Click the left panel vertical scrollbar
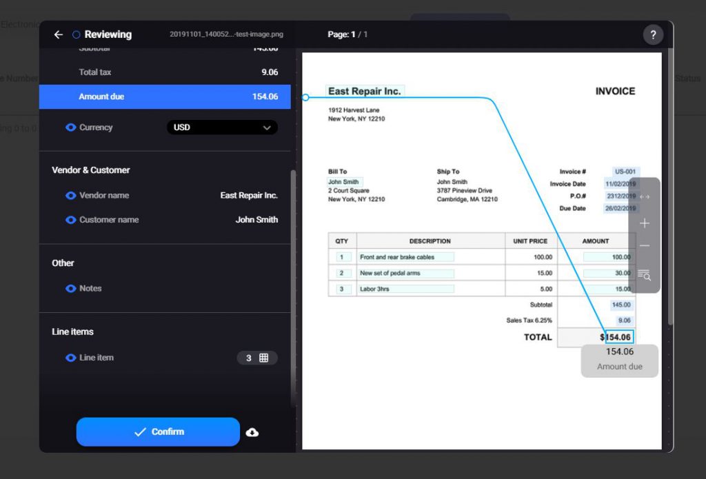The width and height of the screenshot is (706, 479). click(x=293, y=276)
